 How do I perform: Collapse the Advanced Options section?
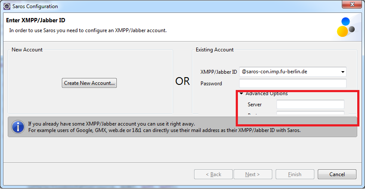242,93
